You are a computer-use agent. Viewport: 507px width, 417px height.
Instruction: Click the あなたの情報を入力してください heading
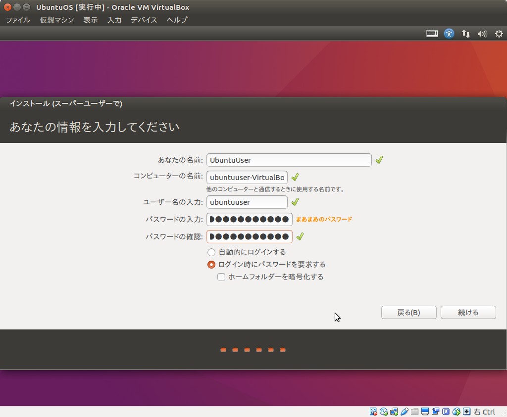pyautogui.click(x=95, y=127)
